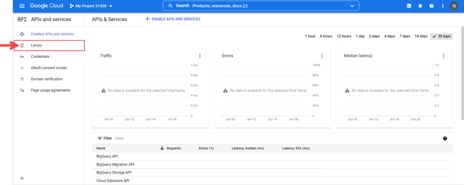Open the Median latency chart options menu

coord(443,56)
